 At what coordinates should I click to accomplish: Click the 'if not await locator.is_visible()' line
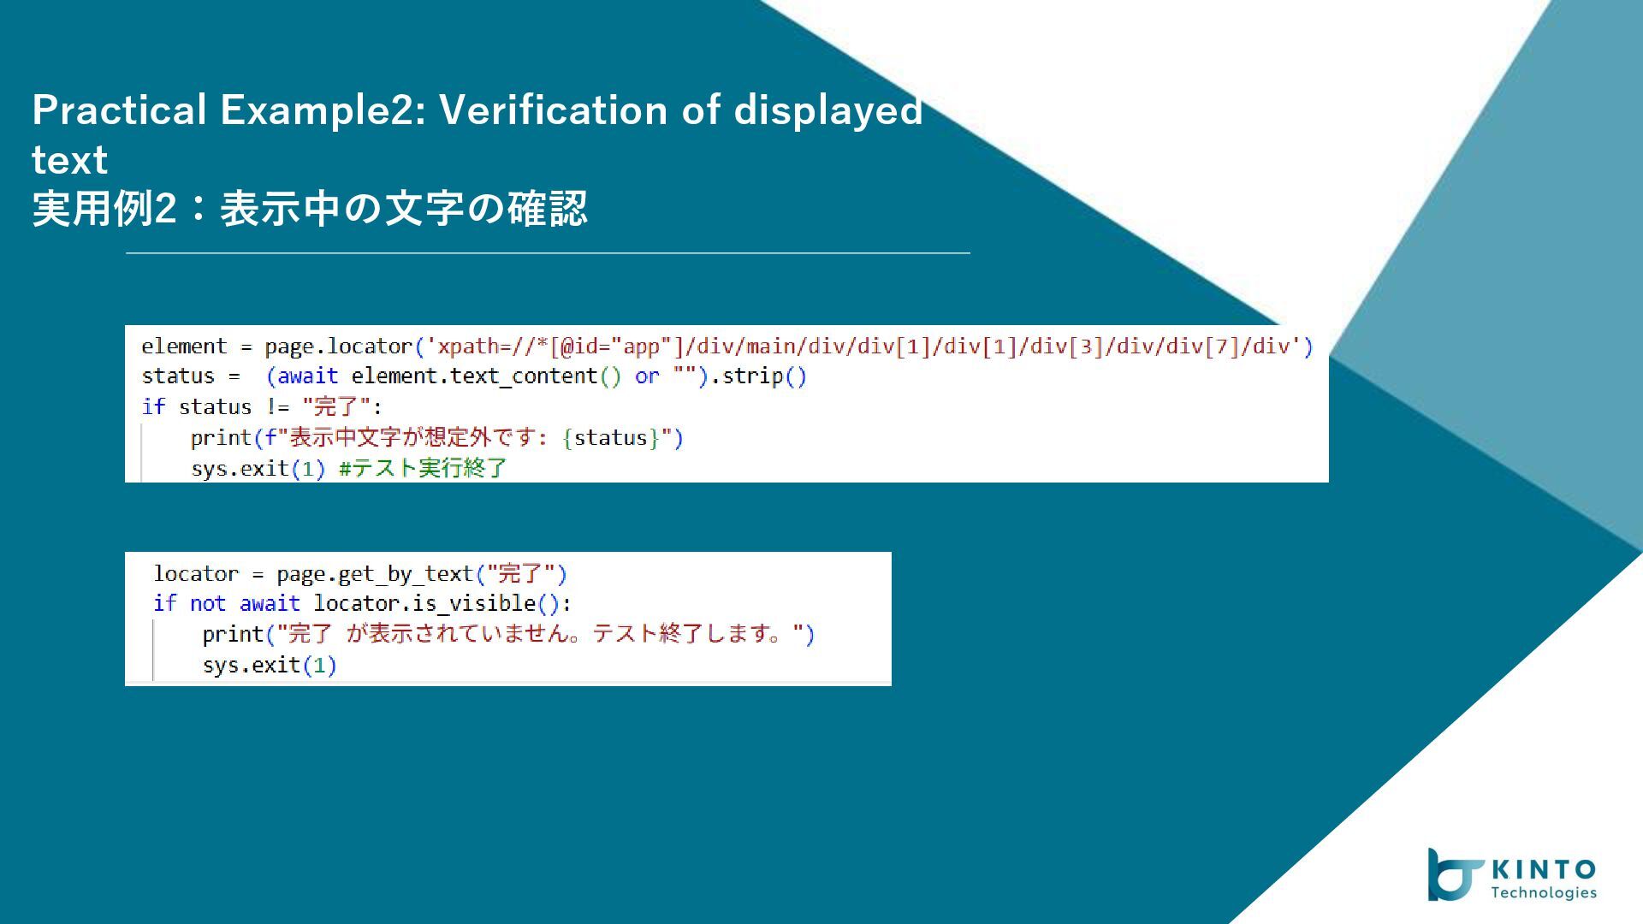[x=361, y=604]
